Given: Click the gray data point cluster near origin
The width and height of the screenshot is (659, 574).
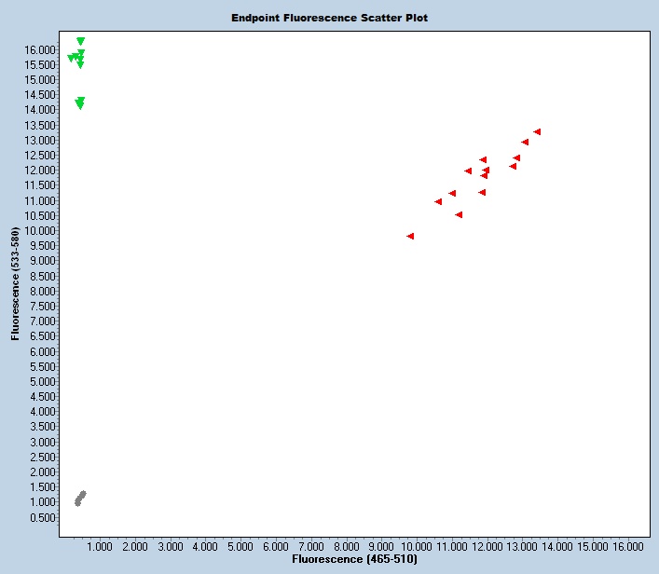Looking at the screenshot, I should coord(80,499).
